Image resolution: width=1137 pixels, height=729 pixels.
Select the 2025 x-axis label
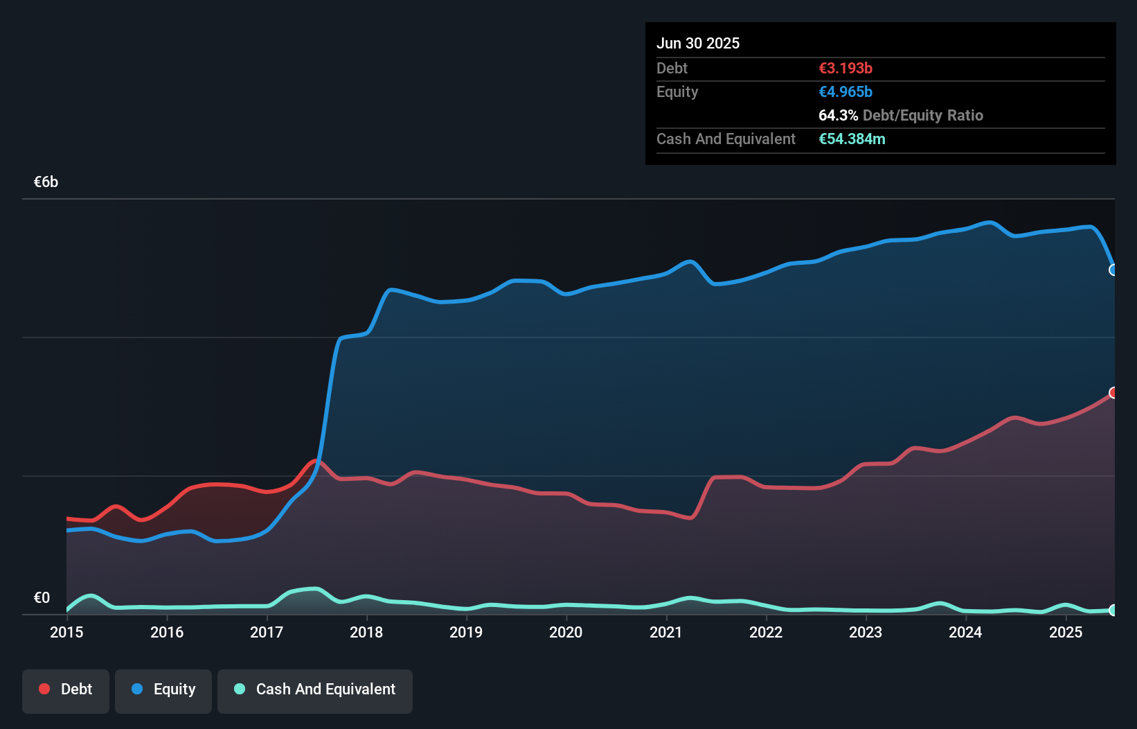[x=1066, y=632]
